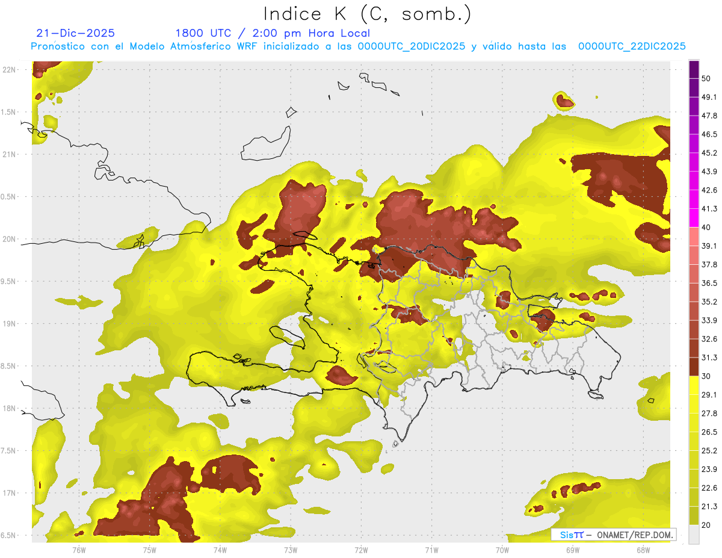Screen dimensions: 722x558
Task: Click the "68W" longitude label
Action: point(643,550)
